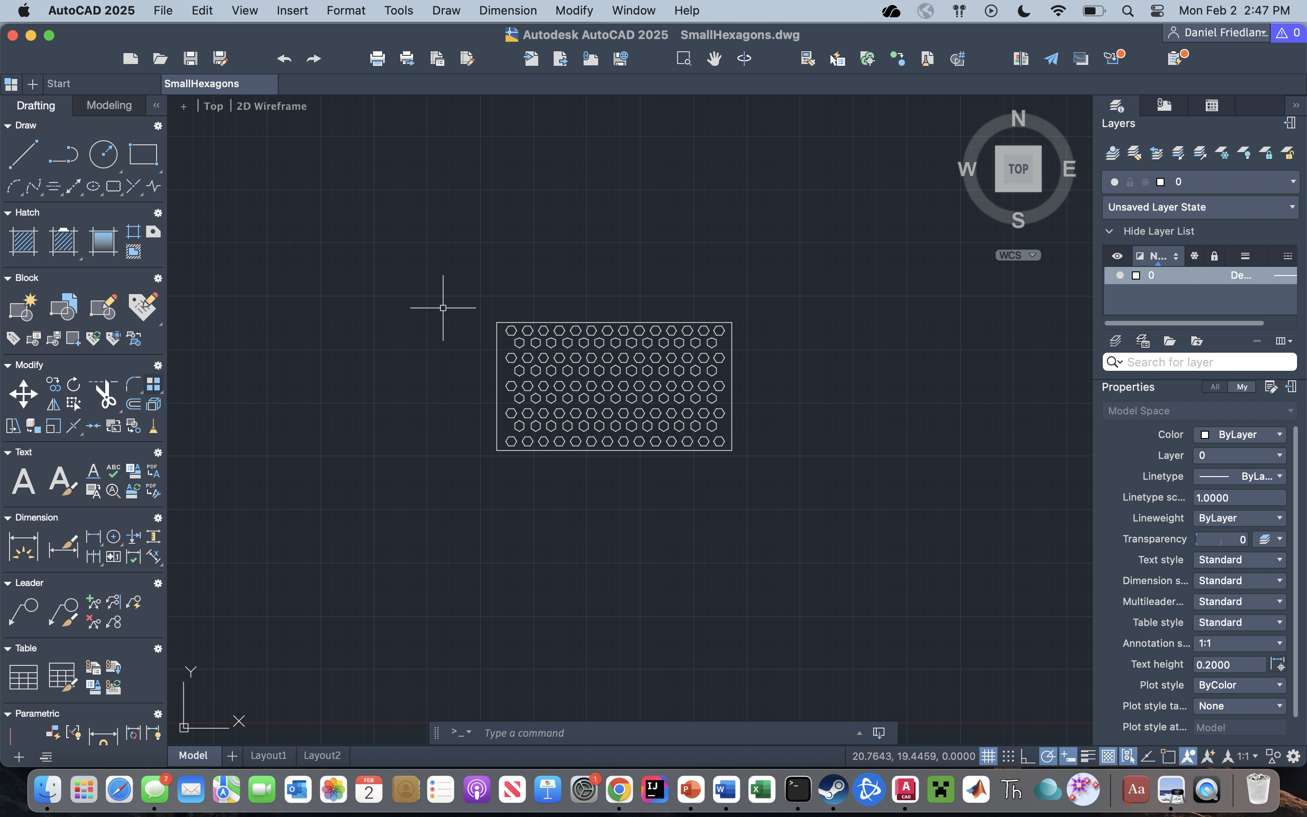
Task: Switch to the Layout1 tab
Action: coord(269,755)
